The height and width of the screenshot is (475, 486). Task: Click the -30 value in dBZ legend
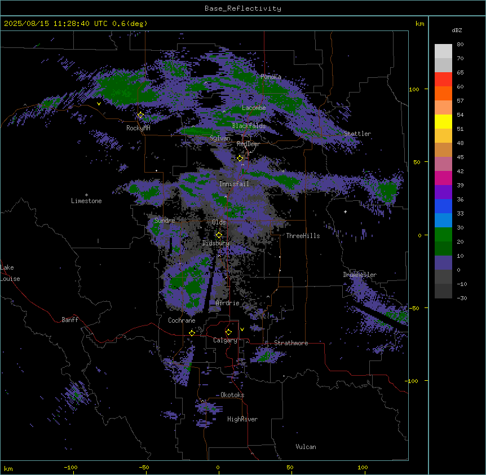(462, 298)
